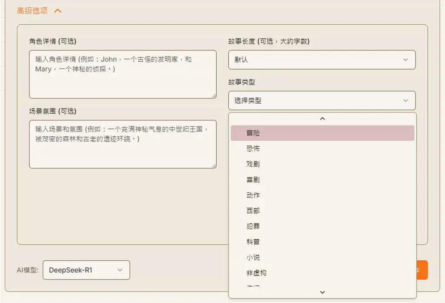Viewport: 445px width, 303px height.
Task: Choose 小说 genre option
Action: coord(322,257)
